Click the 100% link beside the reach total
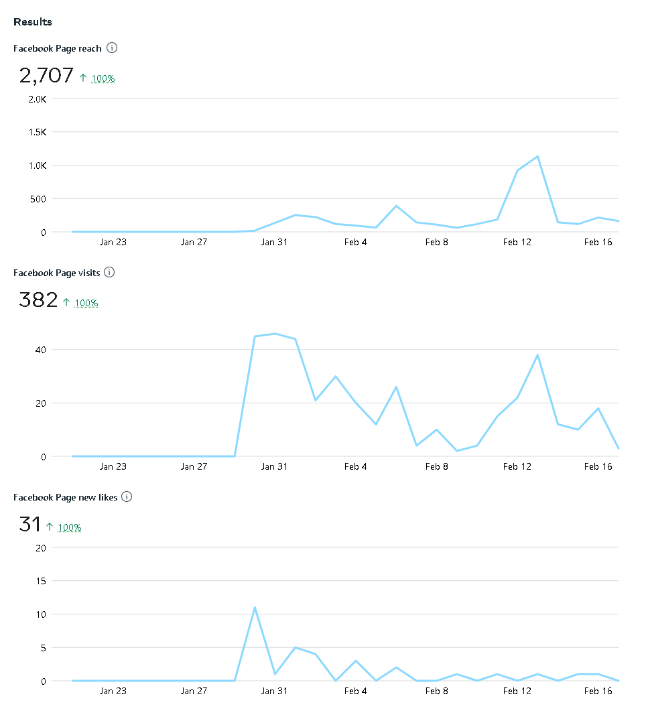Viewport: 648px width, 727px height. tap(103, 79)
